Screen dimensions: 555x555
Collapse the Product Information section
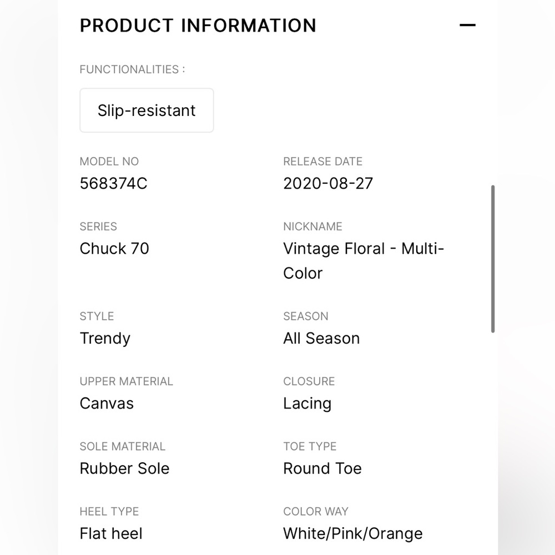tap(467, 25)
